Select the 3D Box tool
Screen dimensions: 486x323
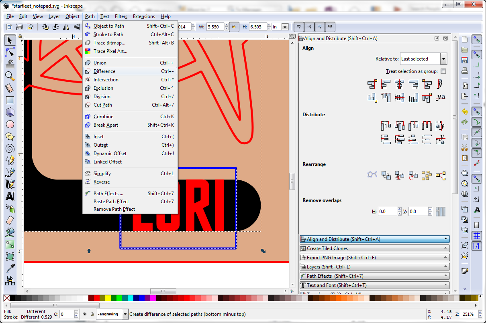click(x=10, y=112)
